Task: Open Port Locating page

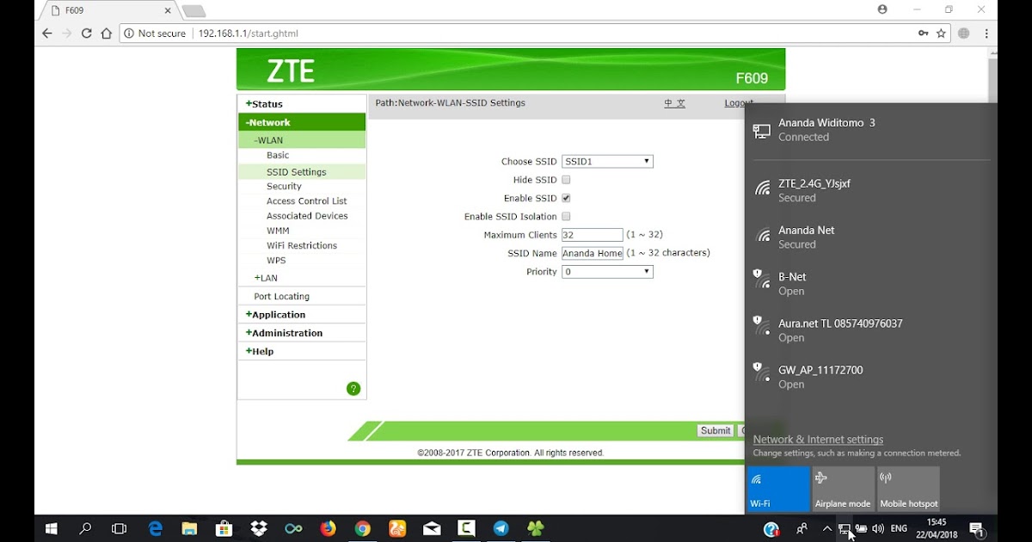Action: point(281,297)
